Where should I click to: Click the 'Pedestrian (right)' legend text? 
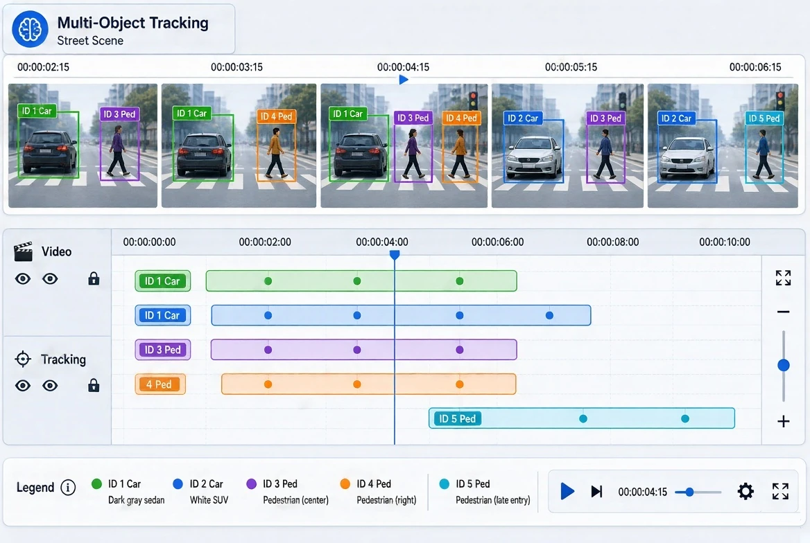click(x=386, y=500)
